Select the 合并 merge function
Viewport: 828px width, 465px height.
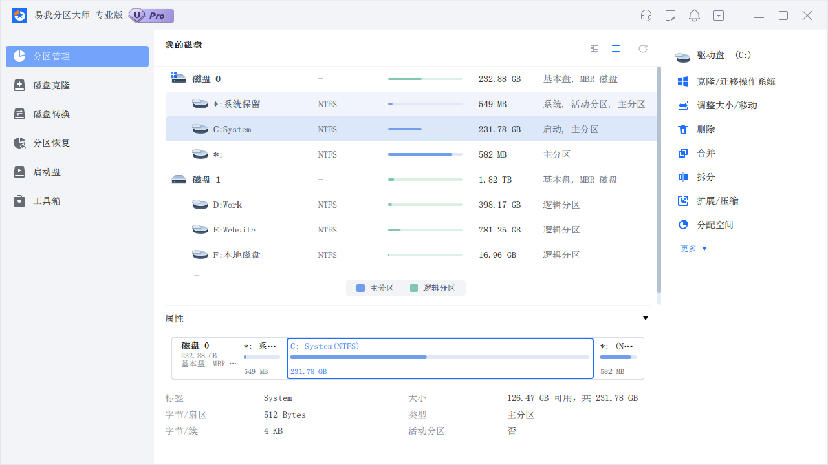coord(704,153)
